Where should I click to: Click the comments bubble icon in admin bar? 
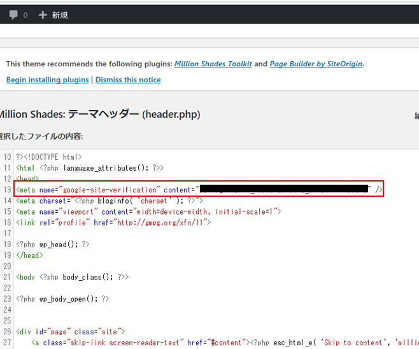[13, 15]
